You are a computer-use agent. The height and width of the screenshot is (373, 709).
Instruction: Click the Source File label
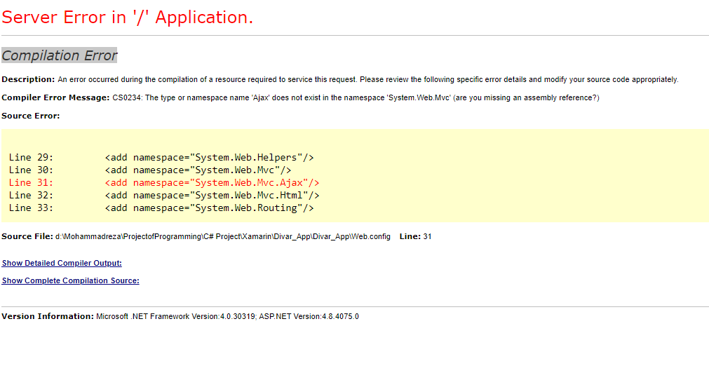click(x=27, y=236)
